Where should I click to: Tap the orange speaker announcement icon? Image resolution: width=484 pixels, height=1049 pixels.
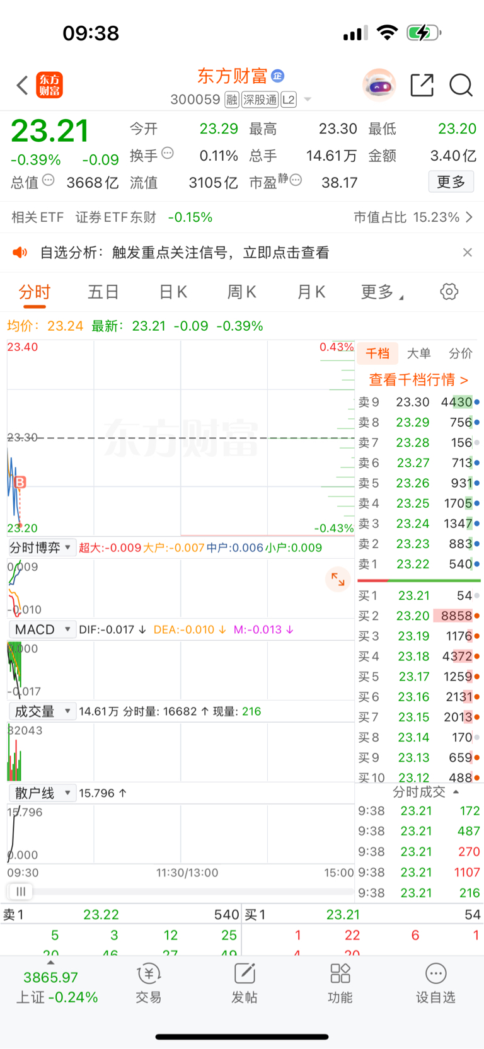20,253
